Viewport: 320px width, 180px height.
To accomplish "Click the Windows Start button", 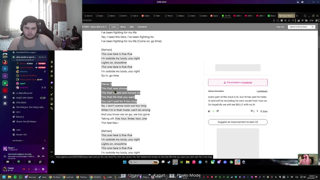I will 125,162.
